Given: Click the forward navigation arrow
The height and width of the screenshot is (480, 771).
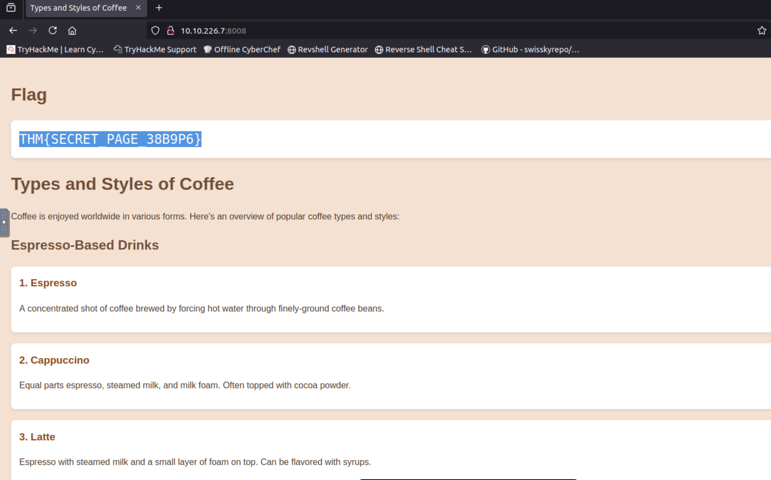Looking at the screenshot, I should click(33, 31).
